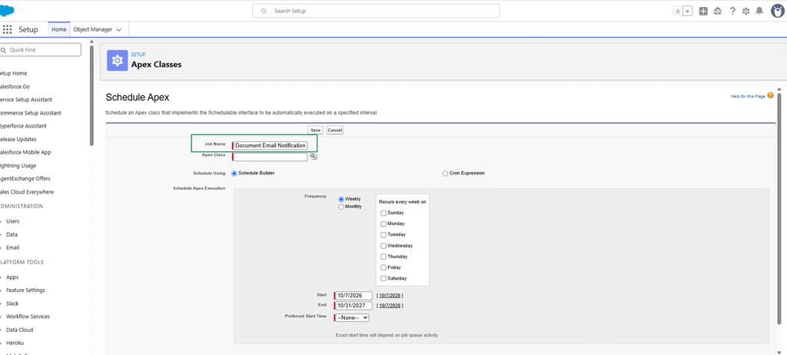Open Salesforce Go in the sidebar
Viewport: 787px width, 355px height.
pos(15,86)
